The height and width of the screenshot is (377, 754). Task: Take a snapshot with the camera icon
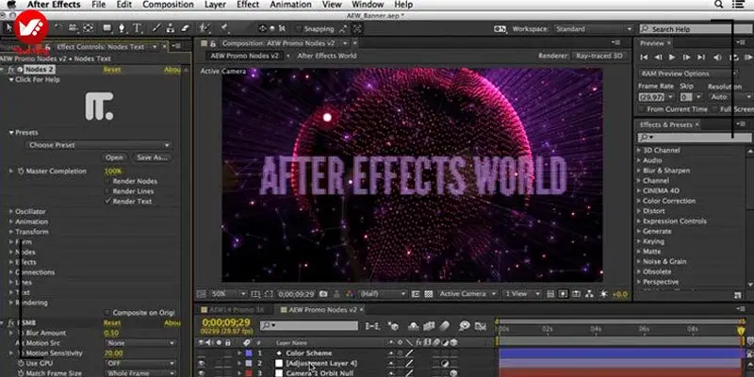(x=323, y=294)
